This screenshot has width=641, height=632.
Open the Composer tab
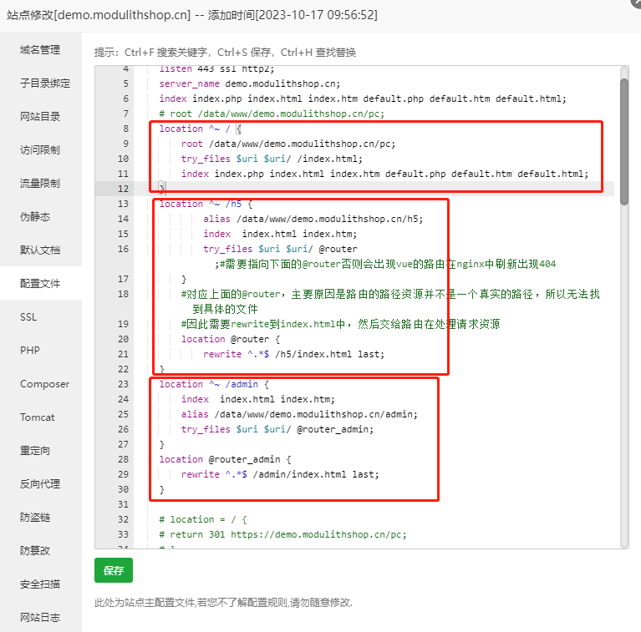[x=43, y=384]
